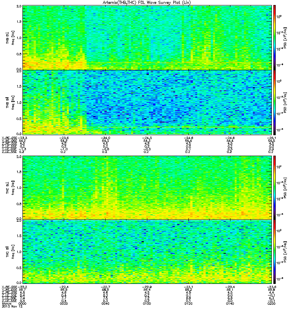This screenshot has width=290, height=309.
Task: Click the Y_RE_GSE row label under THC panels
Action: click(10, 290)
